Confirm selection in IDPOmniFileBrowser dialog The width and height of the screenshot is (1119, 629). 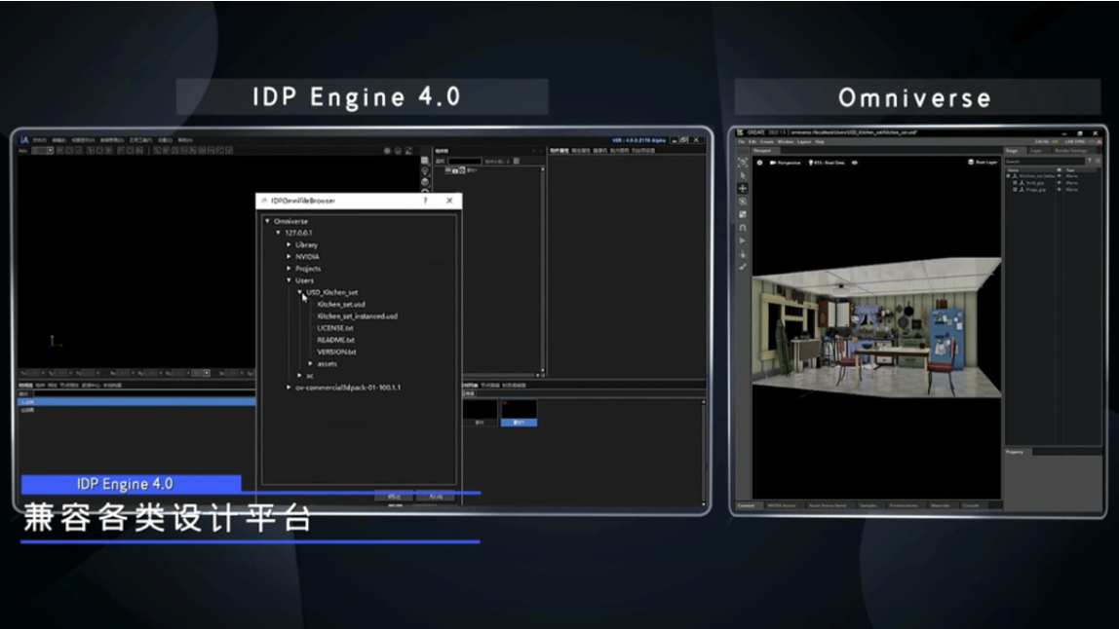(394, 497)
